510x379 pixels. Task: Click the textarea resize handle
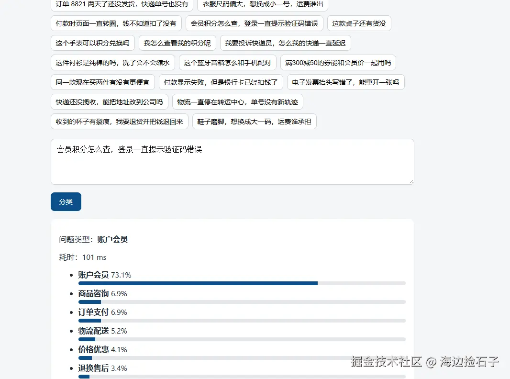411,181
